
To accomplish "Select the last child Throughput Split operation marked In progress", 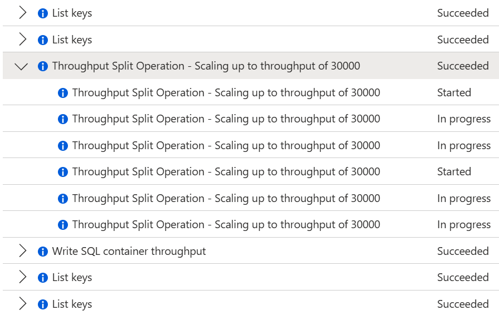I will coord(226,224).
